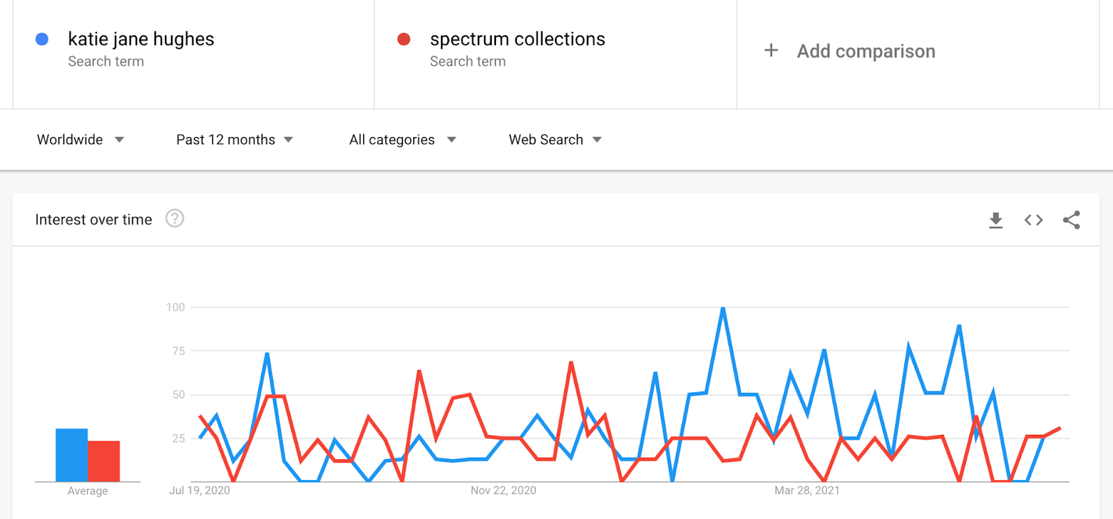Click the Jul 19, 2020 axis label
This screenshot has width=1113, height=519.
pos(200,490)
